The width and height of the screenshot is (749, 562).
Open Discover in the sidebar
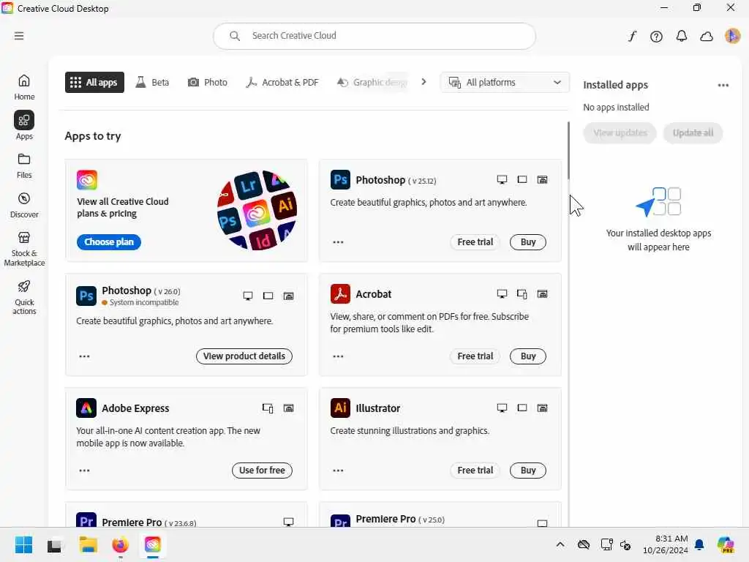[24, 205]
